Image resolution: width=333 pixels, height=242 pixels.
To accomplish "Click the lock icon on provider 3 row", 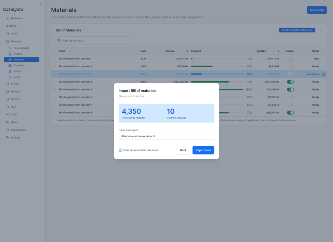I will (x=324, y=74).
